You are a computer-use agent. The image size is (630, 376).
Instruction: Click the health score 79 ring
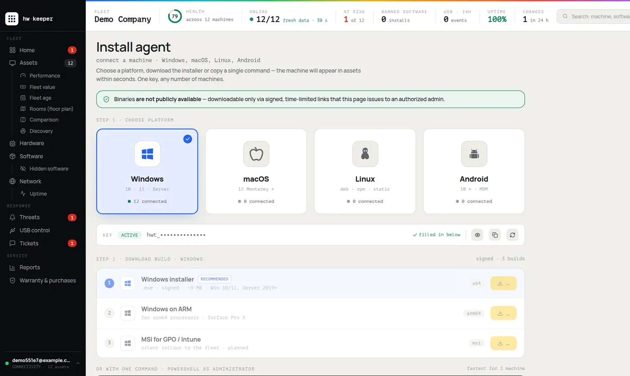tap(175, 16)
